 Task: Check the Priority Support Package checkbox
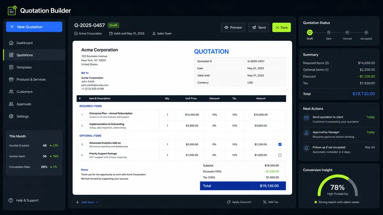[280, 155]
